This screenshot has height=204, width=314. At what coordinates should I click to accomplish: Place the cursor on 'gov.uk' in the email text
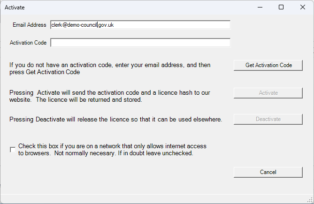[x=106, y=25]
